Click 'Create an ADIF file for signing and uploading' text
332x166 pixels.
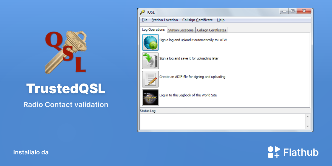click(192, 77)
